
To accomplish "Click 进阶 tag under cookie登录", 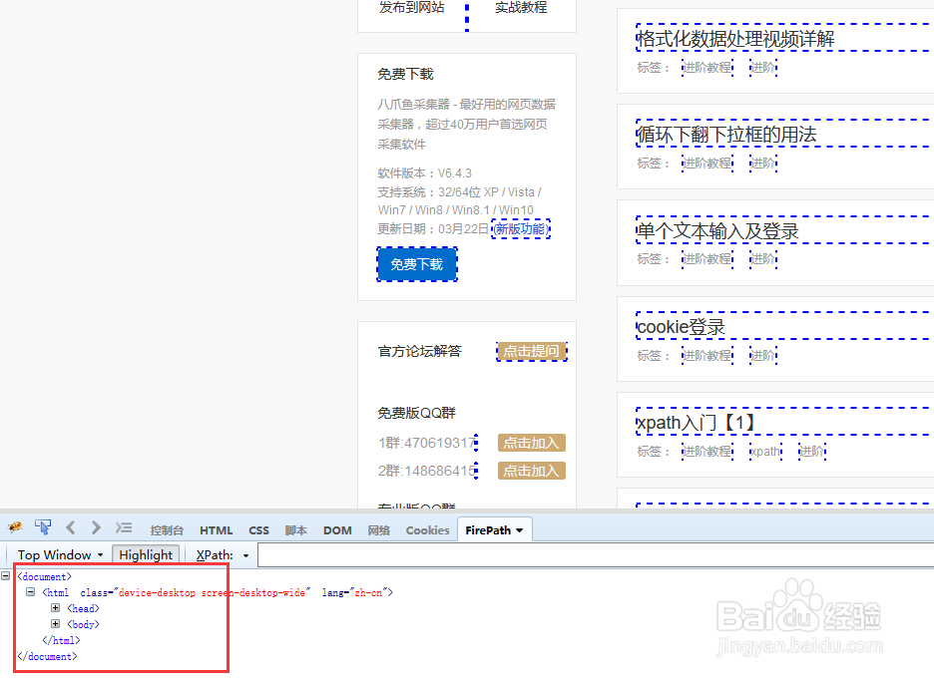I will [x=763, y=355].
